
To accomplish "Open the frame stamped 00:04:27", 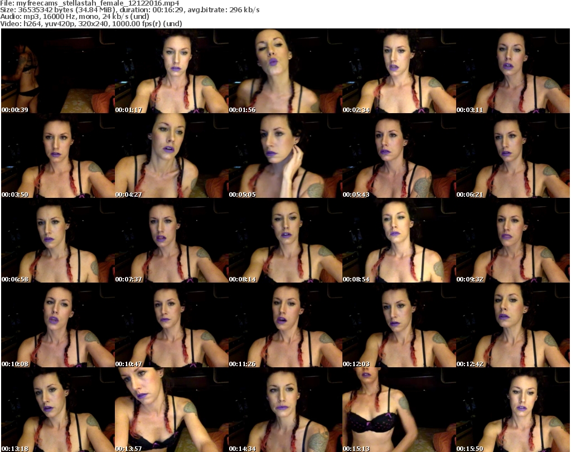I will click(172, 155).
